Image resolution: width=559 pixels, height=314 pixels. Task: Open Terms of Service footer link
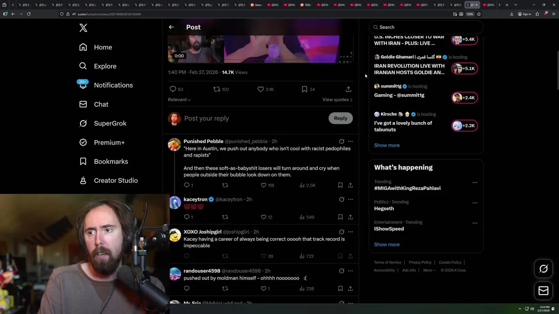tap(387, 262)
